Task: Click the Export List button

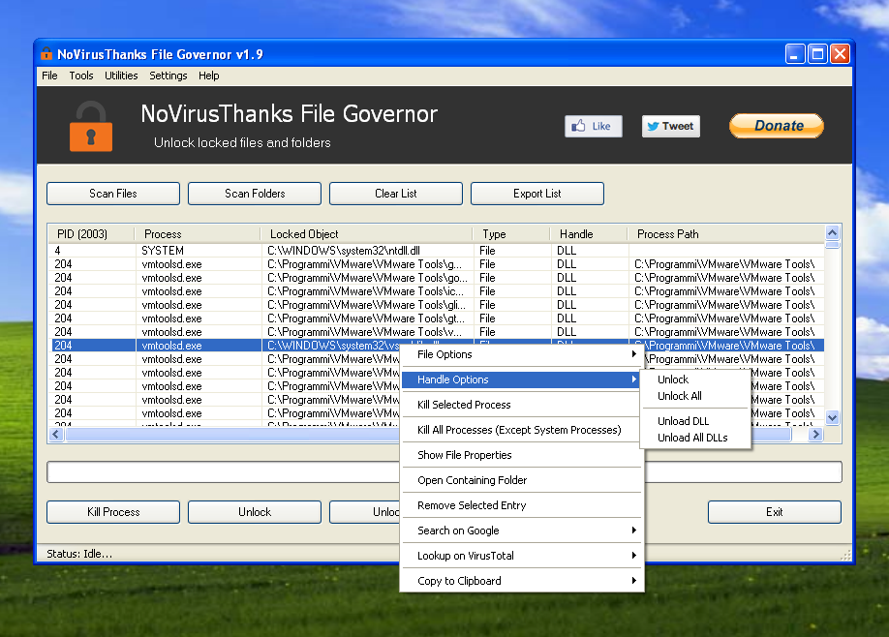Action: tap(536, 194)
